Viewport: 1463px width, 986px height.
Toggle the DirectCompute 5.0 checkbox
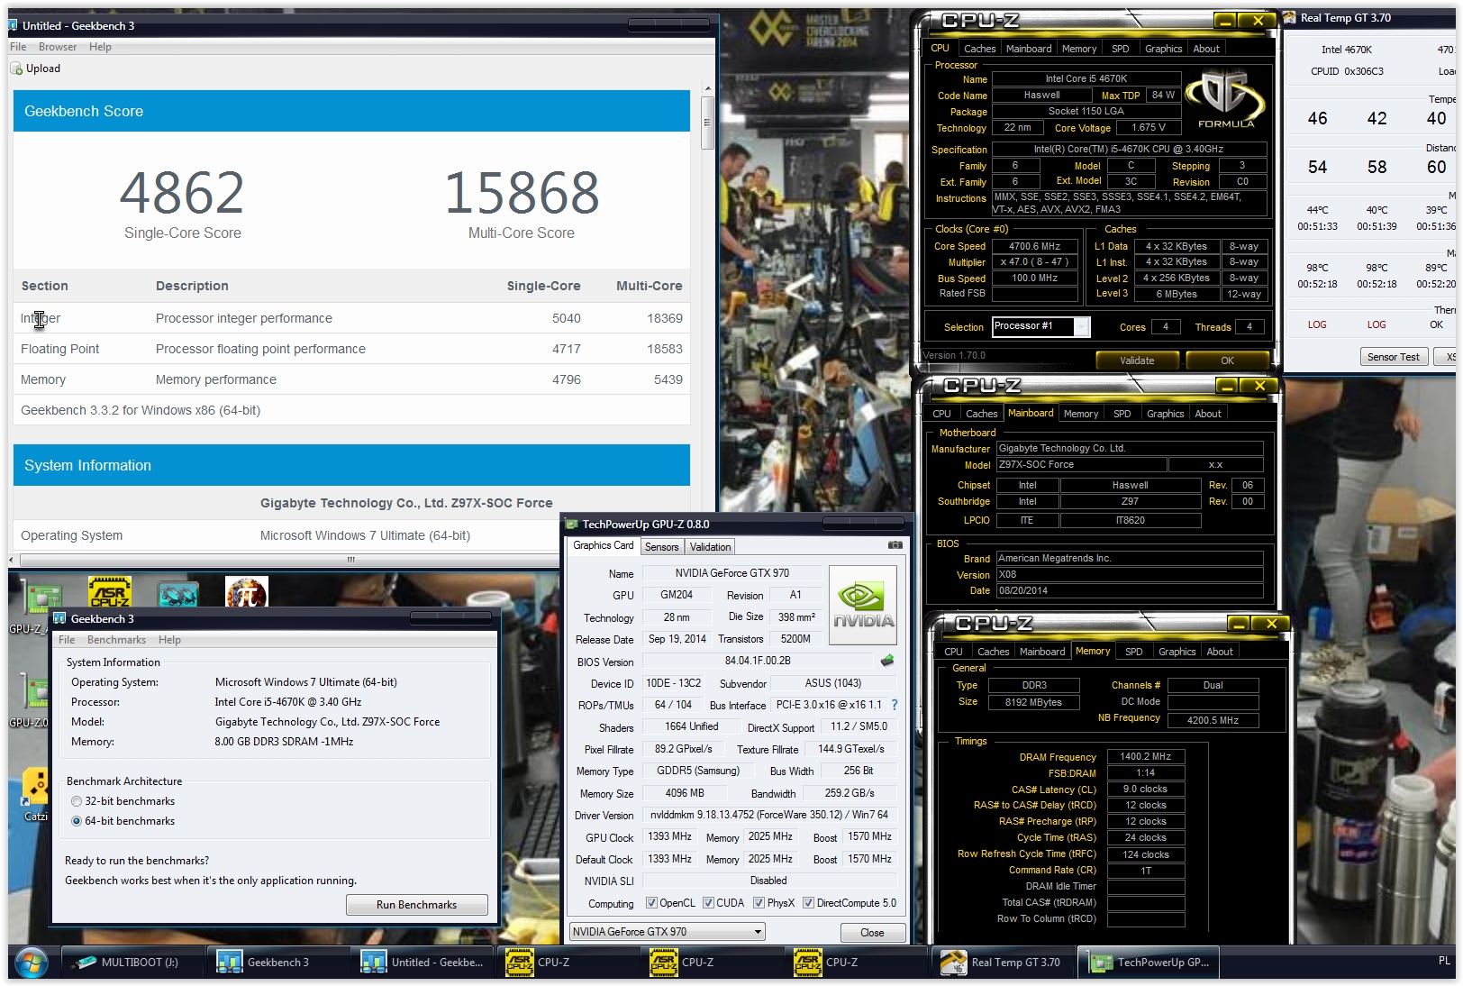pos(808,903)
